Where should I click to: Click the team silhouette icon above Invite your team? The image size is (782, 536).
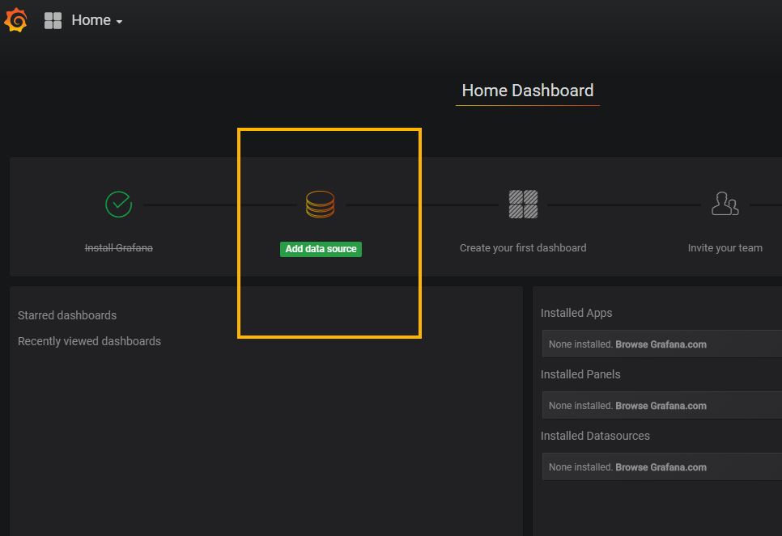pos(725,204)
